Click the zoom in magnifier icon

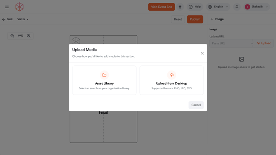(28, 36)
